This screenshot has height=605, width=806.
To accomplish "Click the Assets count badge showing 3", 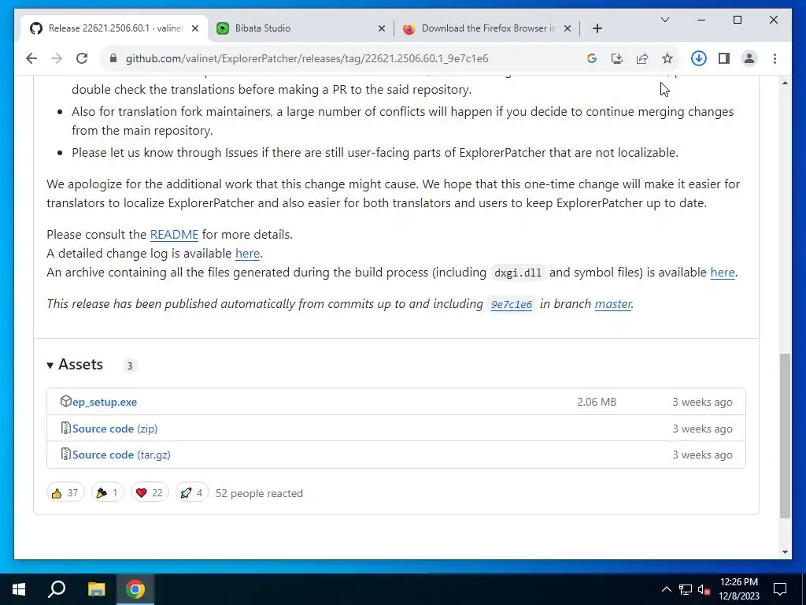I will click(x=130, y=366).
